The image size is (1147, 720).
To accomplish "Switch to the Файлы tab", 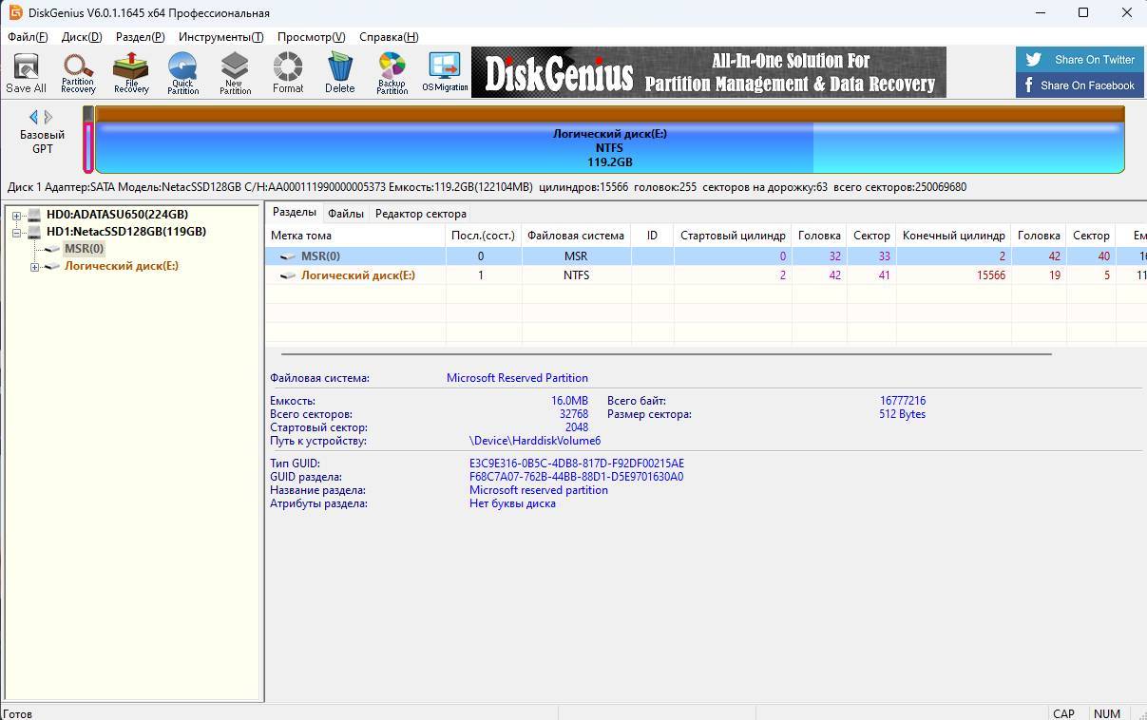I will pyautogui.click(x=346, y=214).
